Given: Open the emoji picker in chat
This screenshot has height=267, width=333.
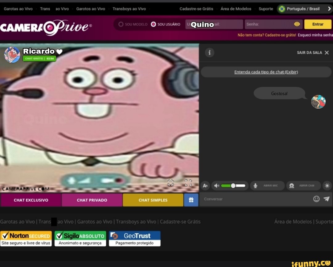Looking at the screenshot, I should click(316, 199).
